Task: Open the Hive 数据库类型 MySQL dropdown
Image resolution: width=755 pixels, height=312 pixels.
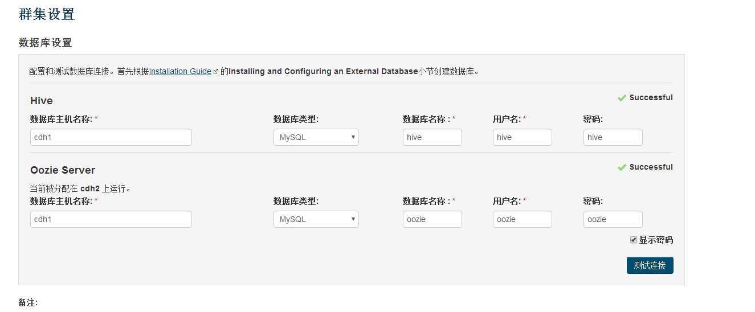Action: pyautogui.click(x=316, y=137)
